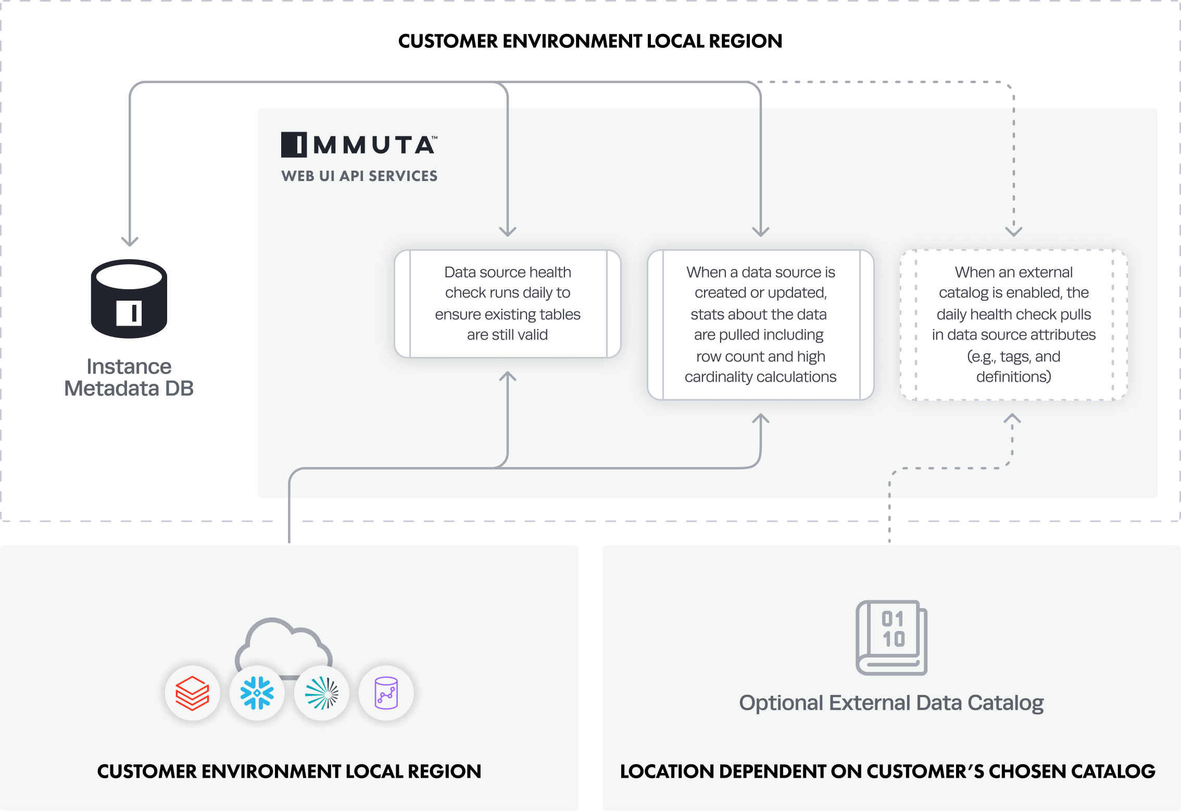Click the Optional External Data Catalog label
Image resolution: width=1181 pixels, height=811 pixels.
pos(891,703)
